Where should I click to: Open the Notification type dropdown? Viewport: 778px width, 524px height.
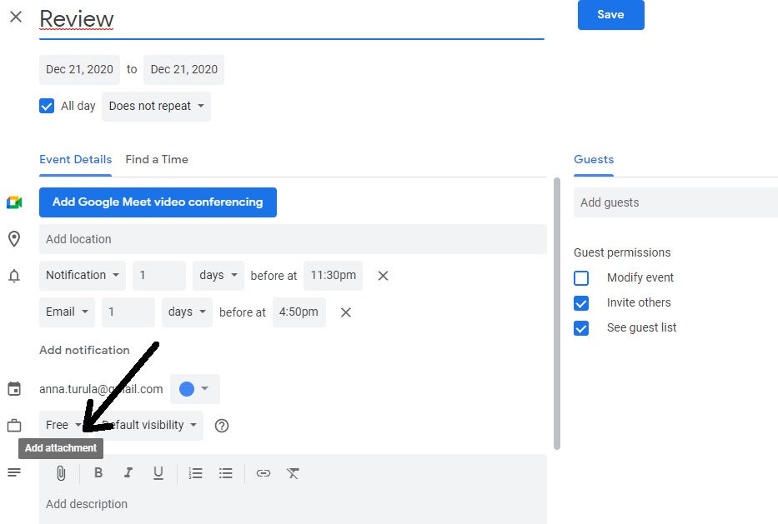(83, 275)
